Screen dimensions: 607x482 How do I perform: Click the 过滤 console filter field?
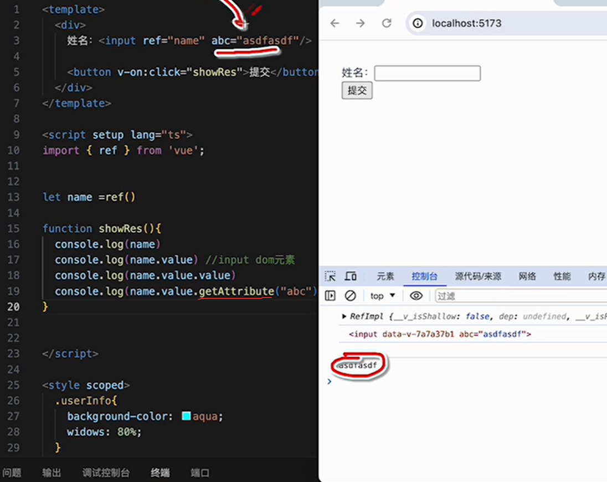(521, 296)
